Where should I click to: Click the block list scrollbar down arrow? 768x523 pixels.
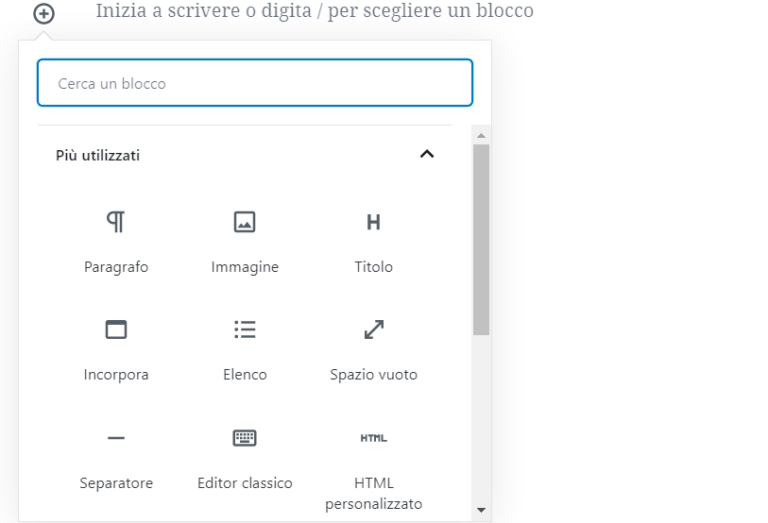pos(481,510)
